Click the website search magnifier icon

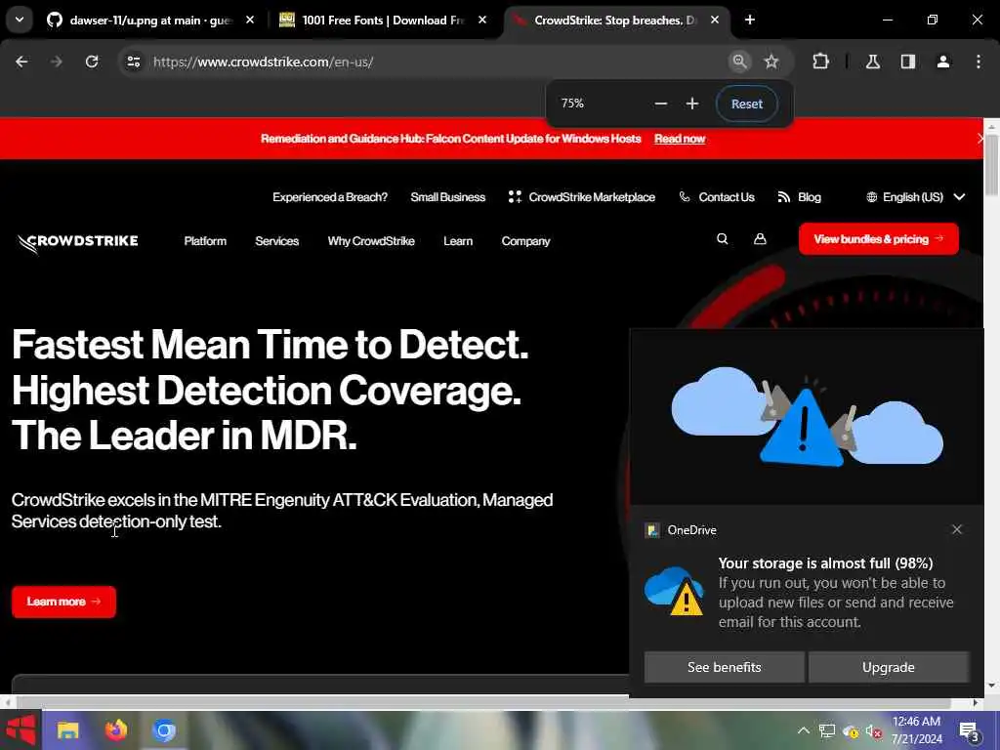coord(722,239)
